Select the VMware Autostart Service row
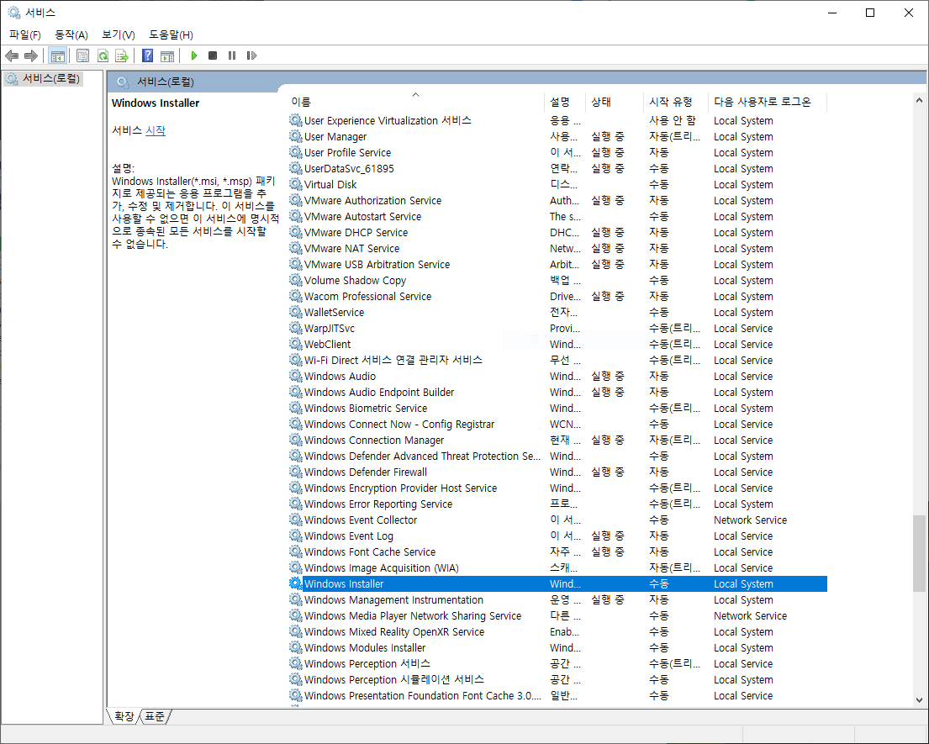Viewport: 929px width, 744px height. pyautogui.click(x=557, y=216)
